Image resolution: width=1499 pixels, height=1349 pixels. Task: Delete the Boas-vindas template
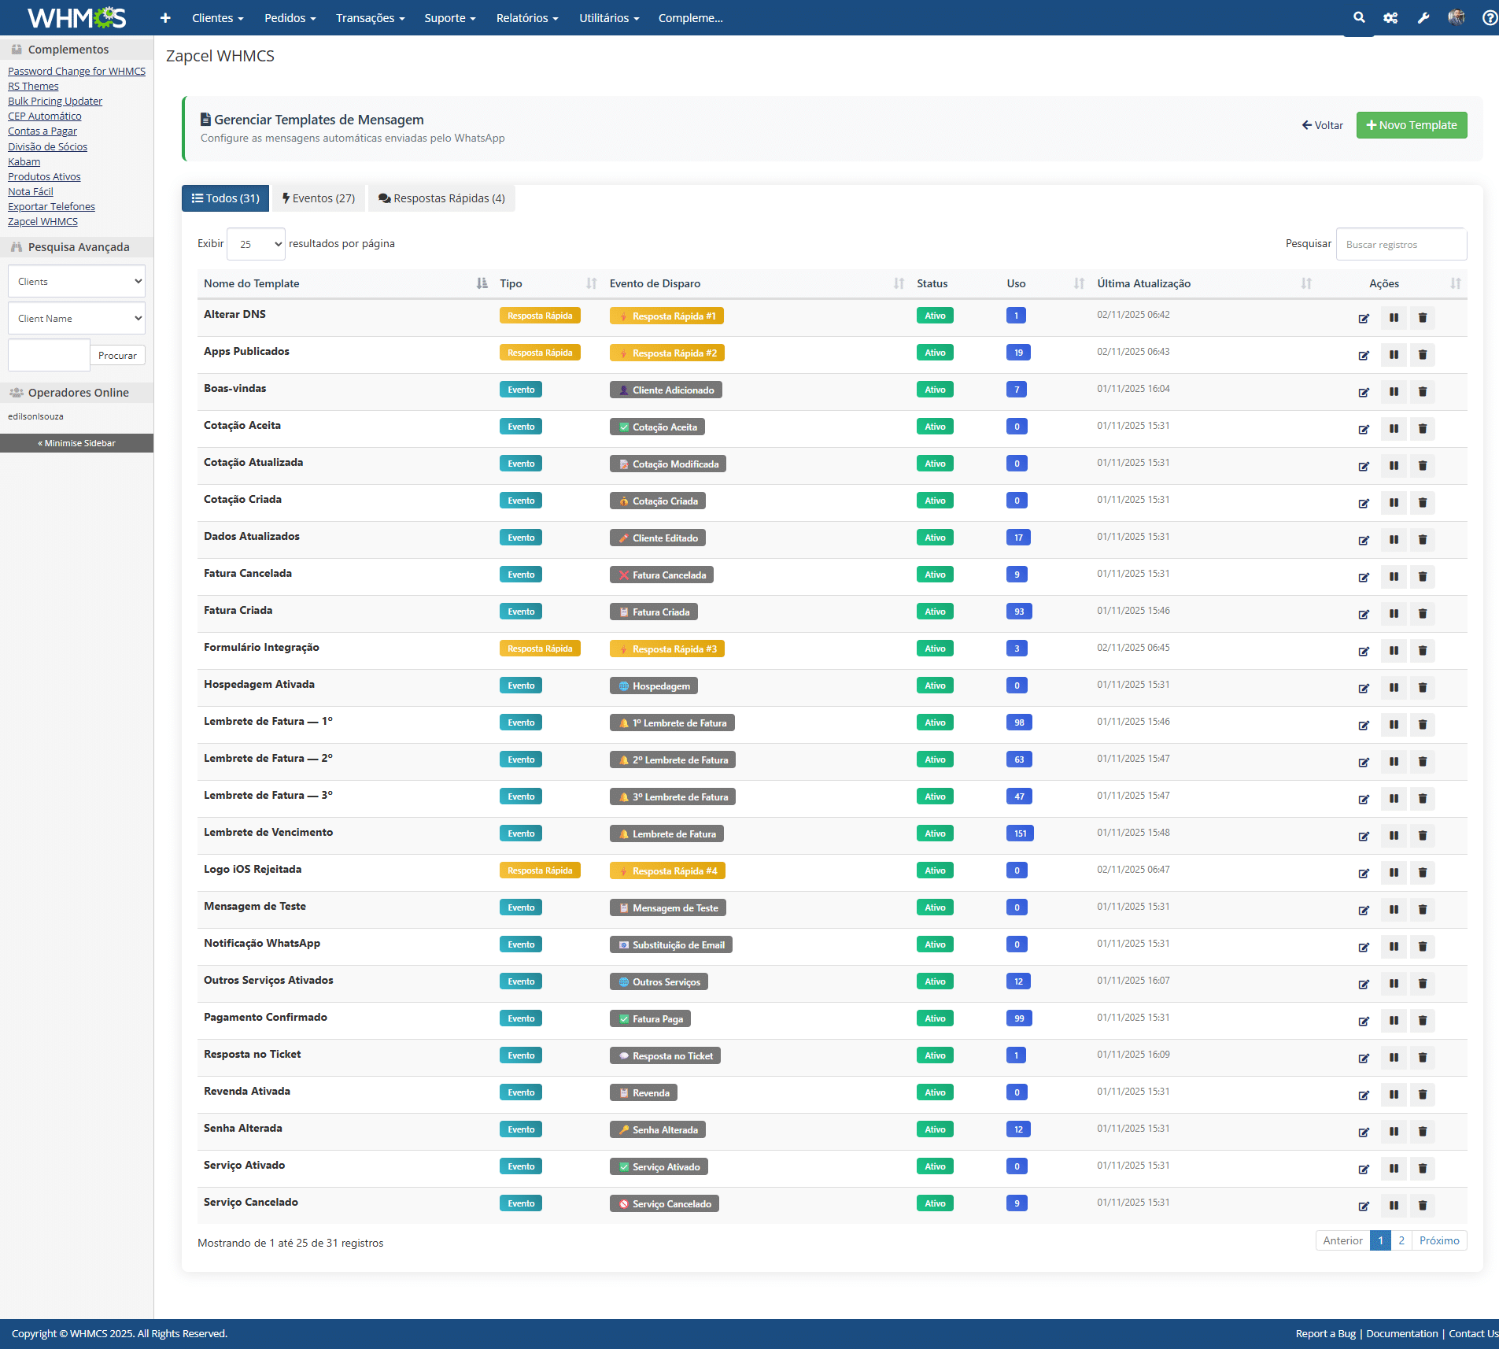[x=1423, y=392]
